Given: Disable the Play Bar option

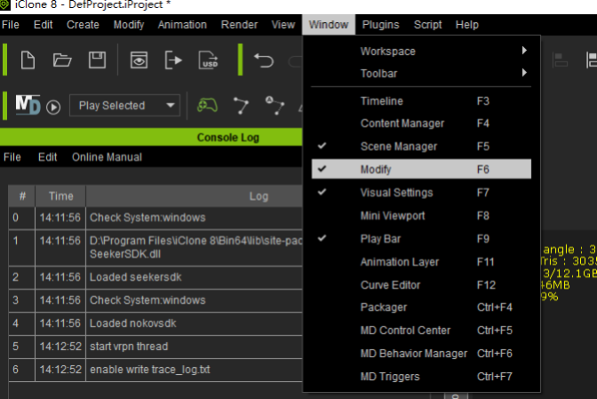Looking at the screenshot, I should tap(381, 239).
